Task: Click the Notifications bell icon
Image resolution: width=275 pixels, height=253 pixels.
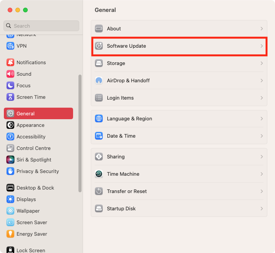Action: click(x=10, y=62)
